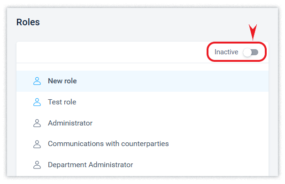
Task: Click the Roles page heading
Action: pos(28,22)
